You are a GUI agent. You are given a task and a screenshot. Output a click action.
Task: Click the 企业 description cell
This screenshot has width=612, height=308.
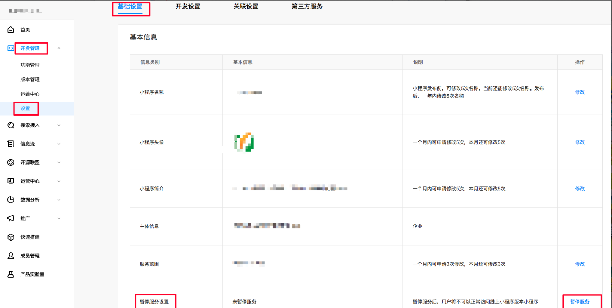point(418,226)
